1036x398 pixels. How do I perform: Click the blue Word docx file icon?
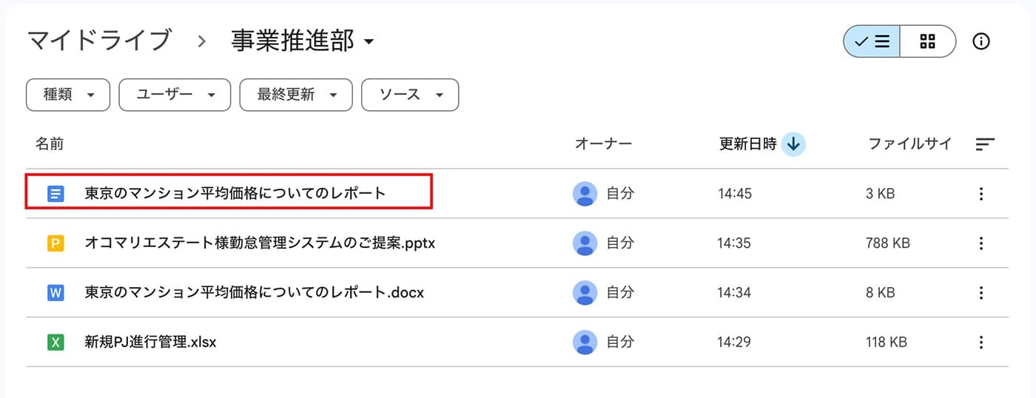pos(55,292)
